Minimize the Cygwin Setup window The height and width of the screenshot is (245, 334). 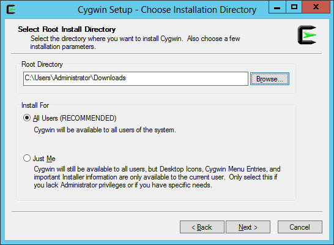[x=277, y=7]
